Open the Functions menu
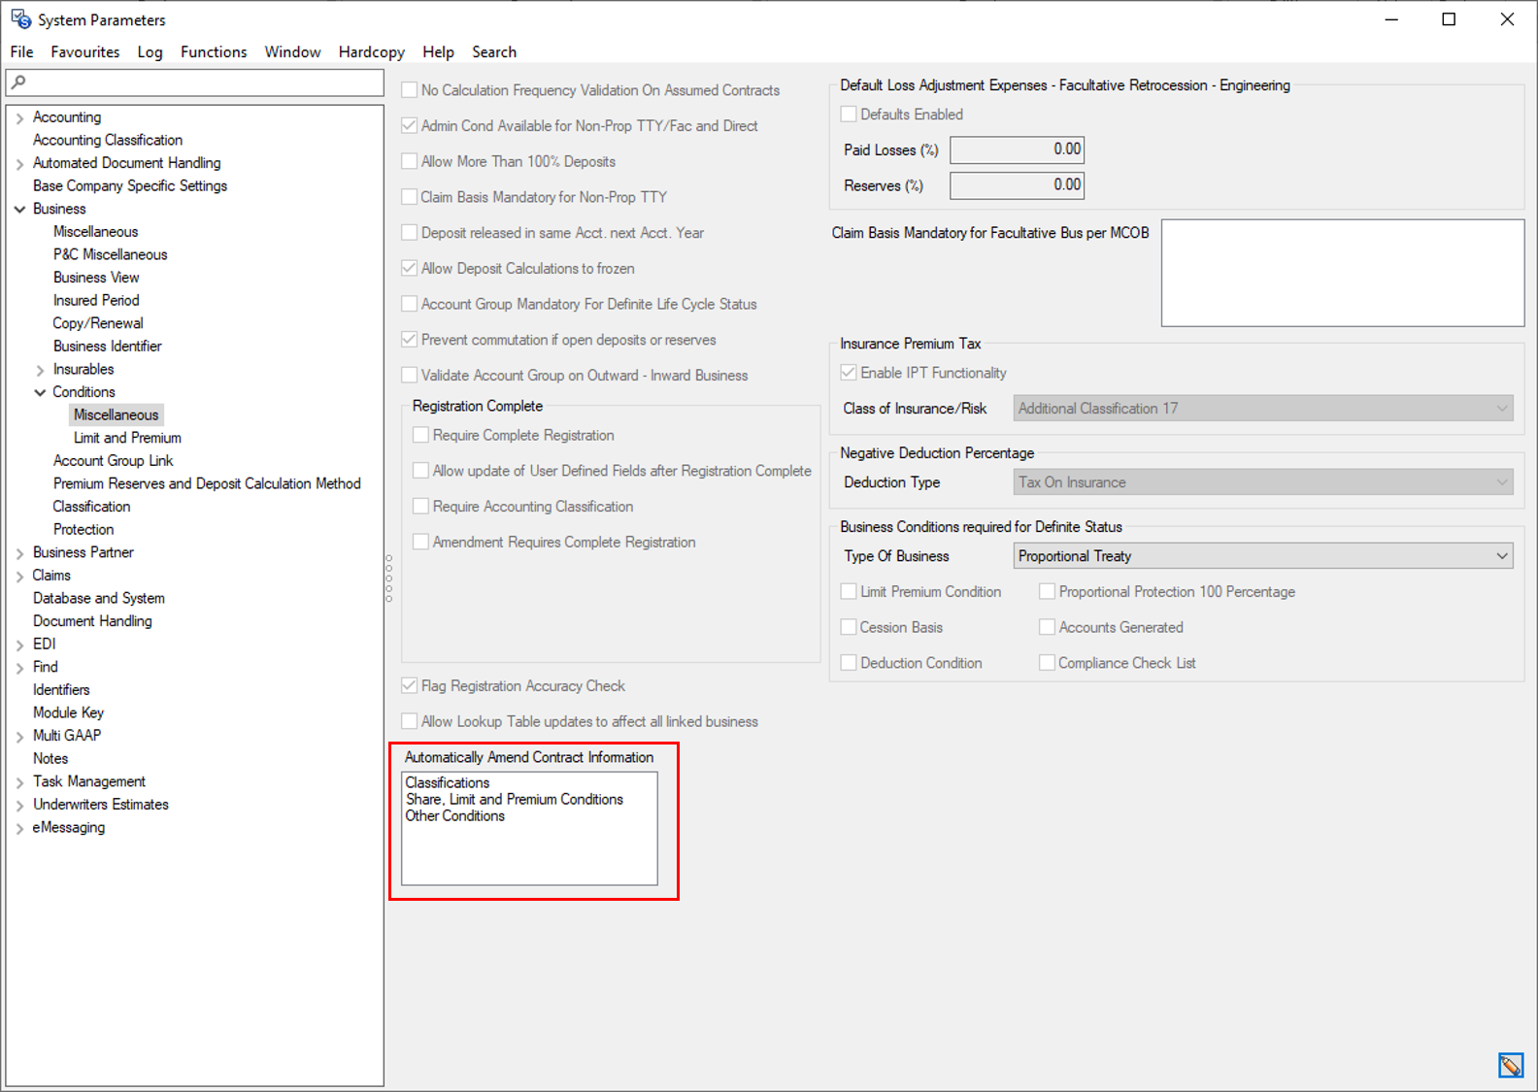1538x1092 pixels. point(214,52)
